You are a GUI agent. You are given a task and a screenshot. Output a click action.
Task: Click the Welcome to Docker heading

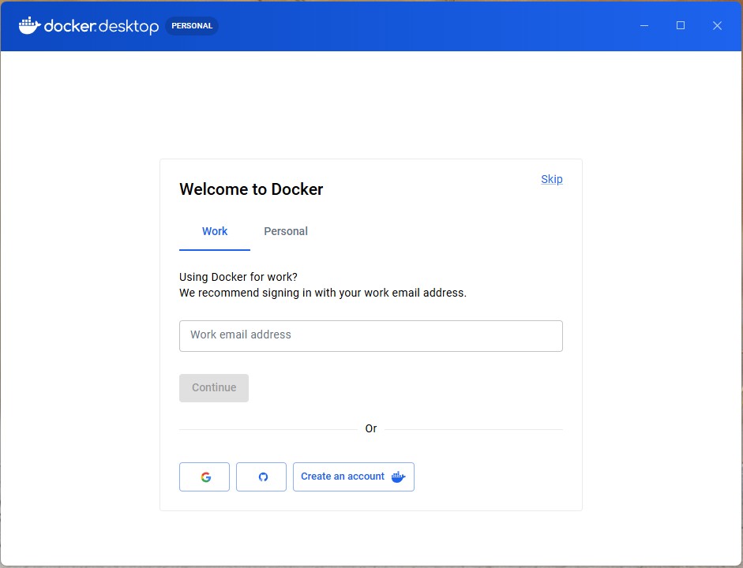[251, 189]
